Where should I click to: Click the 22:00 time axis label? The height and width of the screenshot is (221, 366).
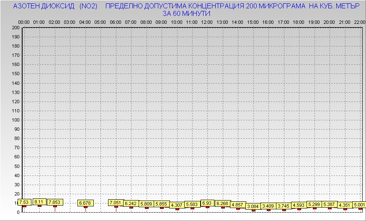click(x=359, y=22)
